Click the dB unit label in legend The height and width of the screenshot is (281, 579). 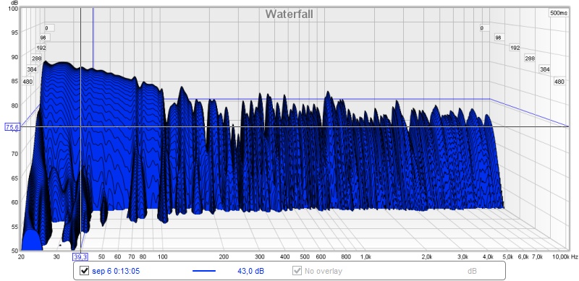click(x=472, y=271)
